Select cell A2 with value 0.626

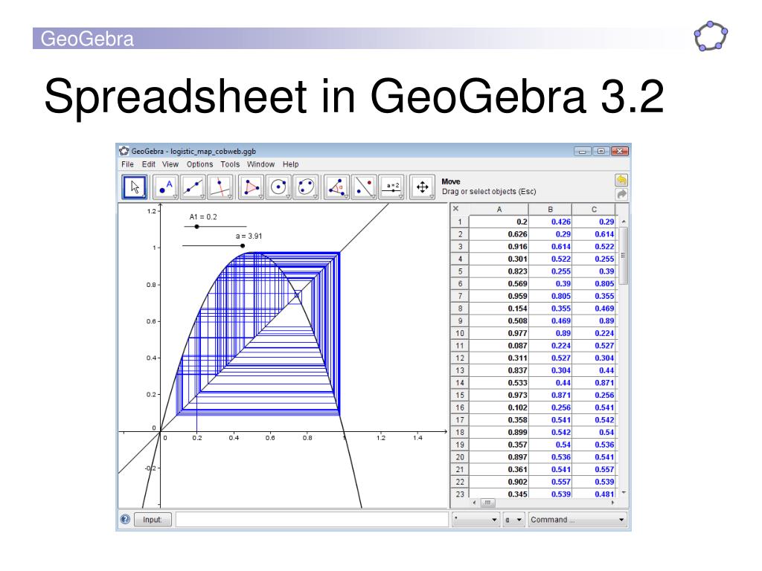499,234
